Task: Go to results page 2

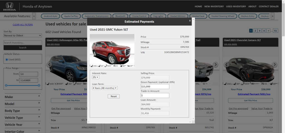Action: [255, 31]
